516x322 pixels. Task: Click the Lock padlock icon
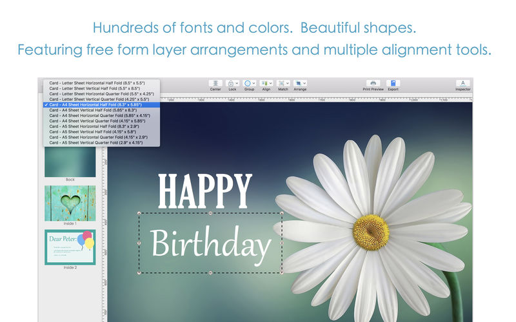(x=231, y=83)
